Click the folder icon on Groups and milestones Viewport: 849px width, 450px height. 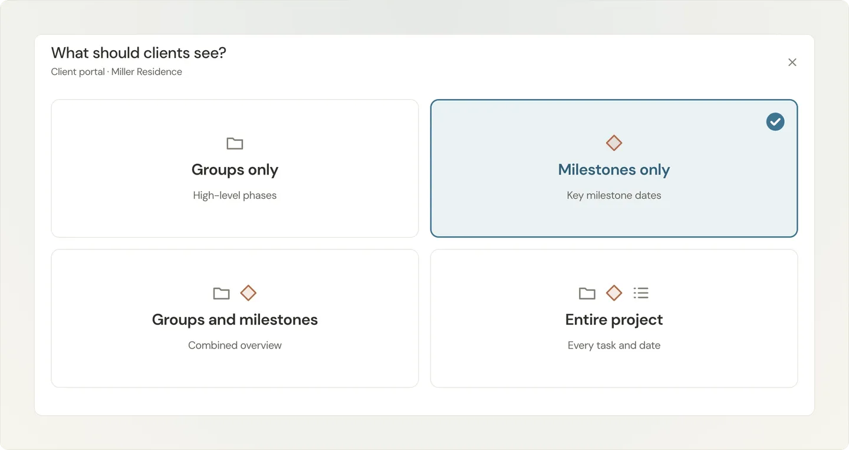221,293
